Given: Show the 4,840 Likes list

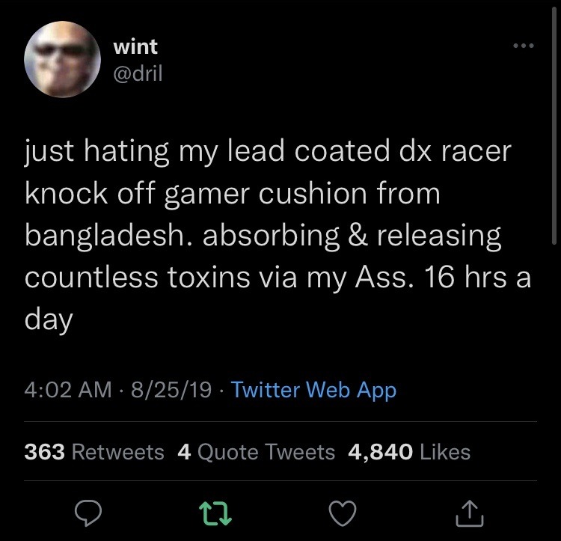Looking at the screenshot, I should 409,451.
